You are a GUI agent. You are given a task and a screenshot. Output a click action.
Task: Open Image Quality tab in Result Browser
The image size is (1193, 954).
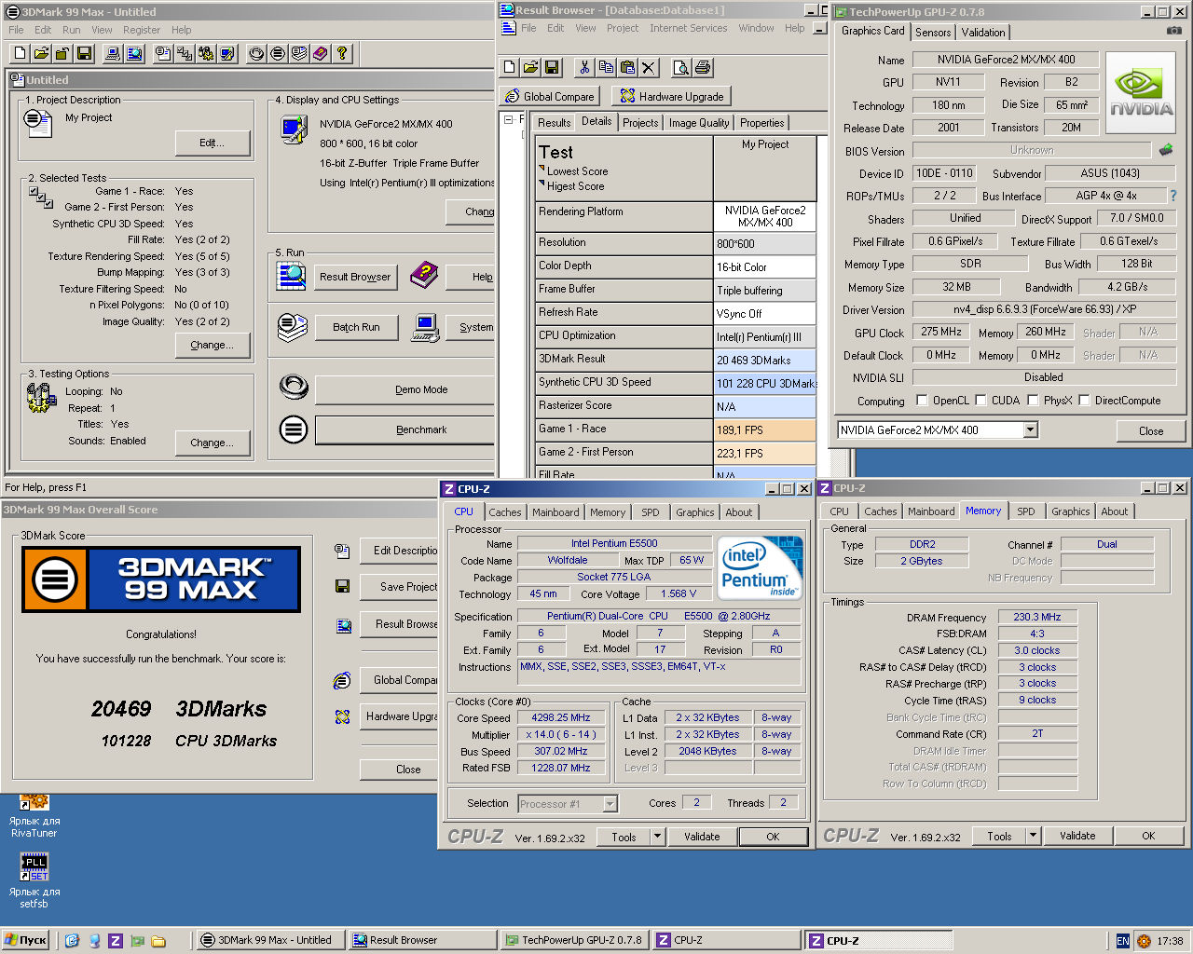pos(699,123)
